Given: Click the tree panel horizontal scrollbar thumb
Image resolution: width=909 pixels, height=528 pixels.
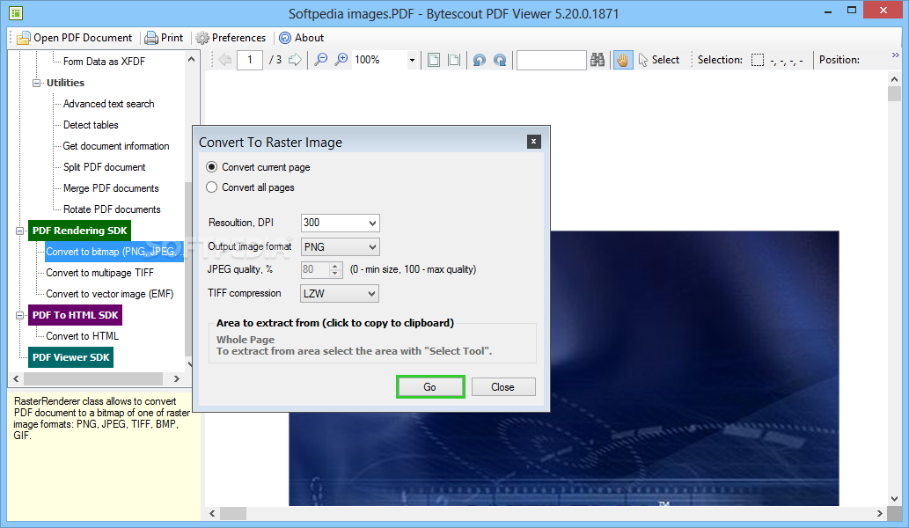Looking at the screenshot, I should click(92, 379).
